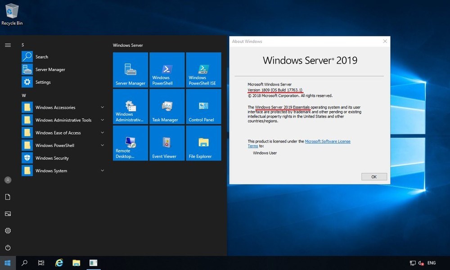Open the user account icon in Start sidebar
Viewport: 450px width, 270px height.
tap(7, 180)
